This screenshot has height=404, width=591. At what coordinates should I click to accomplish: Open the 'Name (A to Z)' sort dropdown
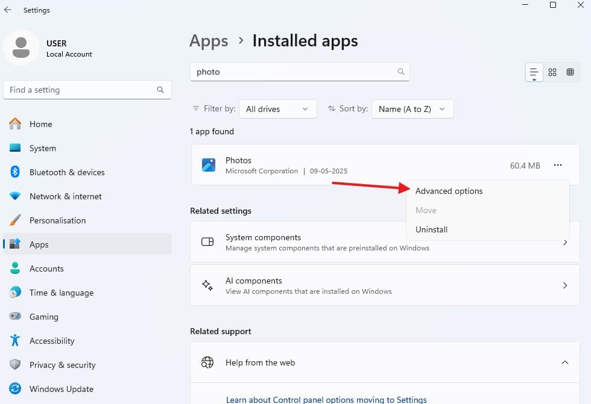[x=412, y=109]
